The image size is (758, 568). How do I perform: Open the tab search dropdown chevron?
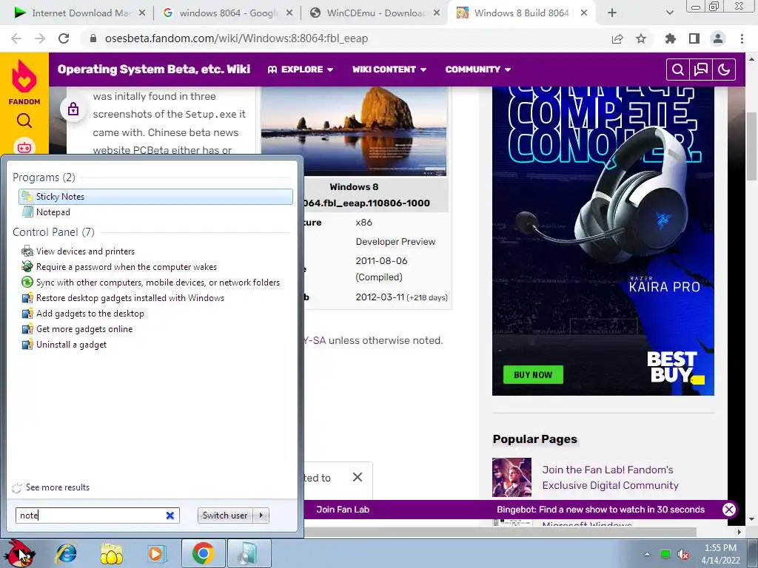(669, 13)
